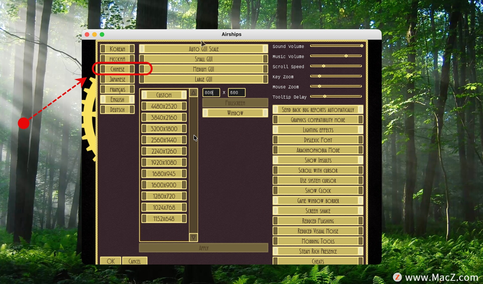Viewport: 483px width, 284px height.
Task: Toggle Dyslexic Font option
Action: pos(318,140)
